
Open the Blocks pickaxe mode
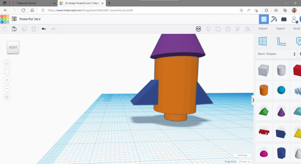(274, 19)
